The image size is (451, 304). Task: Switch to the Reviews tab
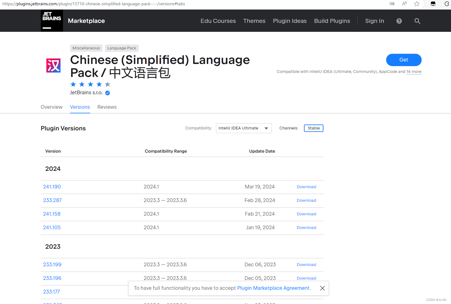coord(107,107)
